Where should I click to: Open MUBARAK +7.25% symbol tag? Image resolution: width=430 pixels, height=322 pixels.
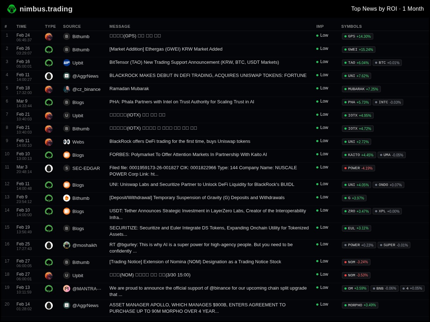(361, 89)
